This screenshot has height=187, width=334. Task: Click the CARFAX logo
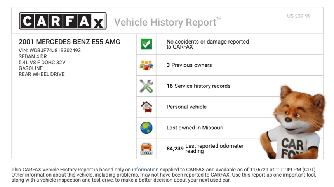tap(63, 21)
